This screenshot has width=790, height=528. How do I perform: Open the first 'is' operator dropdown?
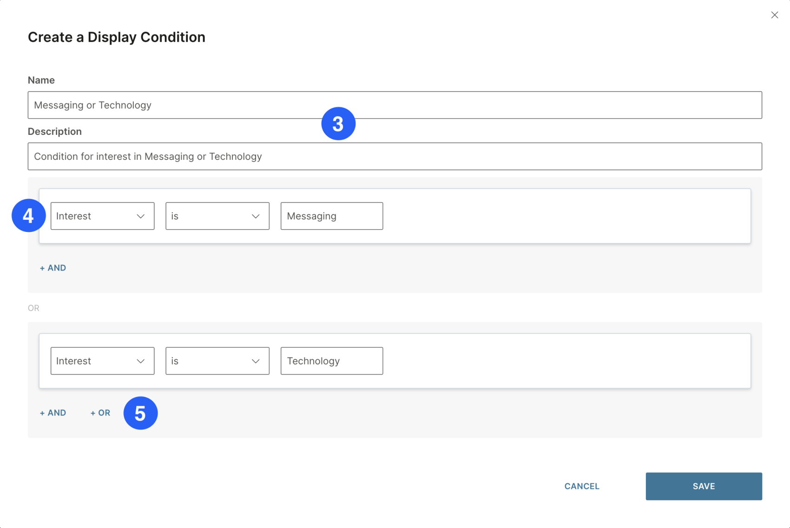coord(217,216)
